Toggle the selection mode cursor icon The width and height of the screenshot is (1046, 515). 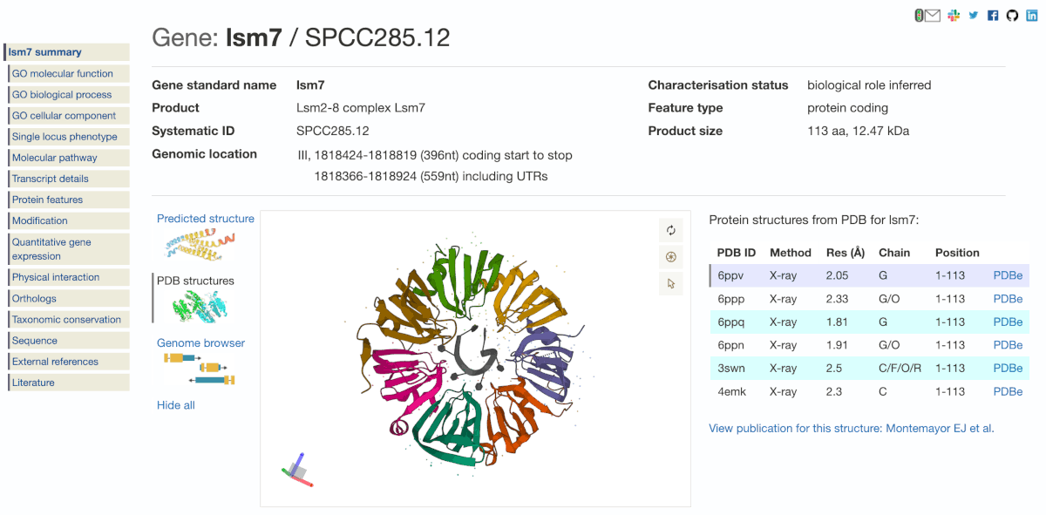pyautogui.click(x=670, y=283)
